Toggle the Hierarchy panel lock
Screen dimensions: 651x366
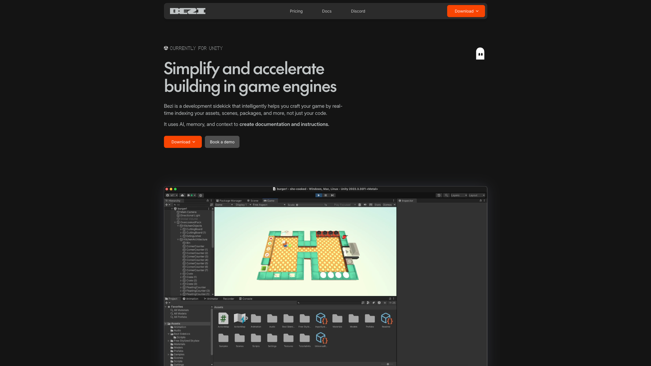coord(208,201)
